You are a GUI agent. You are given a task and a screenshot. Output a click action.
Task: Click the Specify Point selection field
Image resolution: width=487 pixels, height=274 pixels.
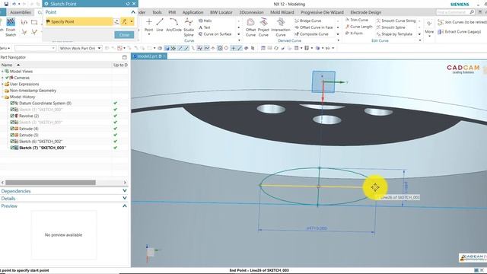tap(79, 21)
